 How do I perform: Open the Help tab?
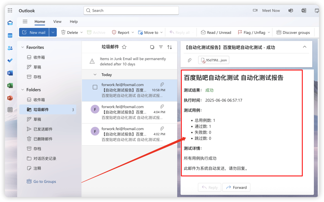click(73, 22)
